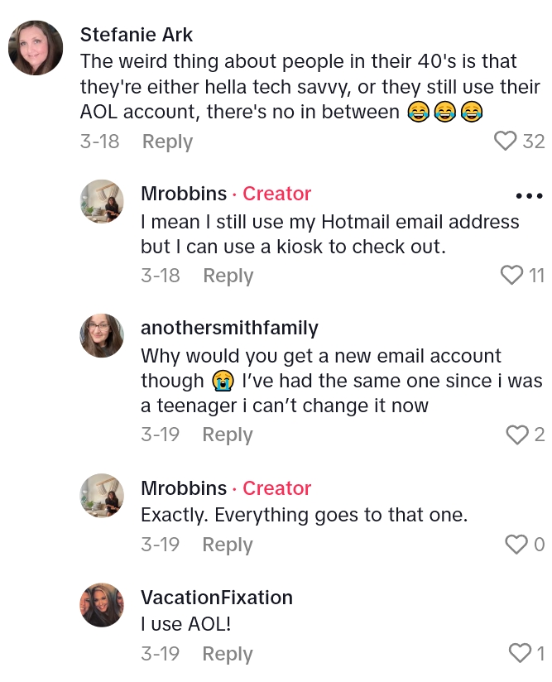Reply to 'Exactly. Everything goes' comment

[228, 545]
